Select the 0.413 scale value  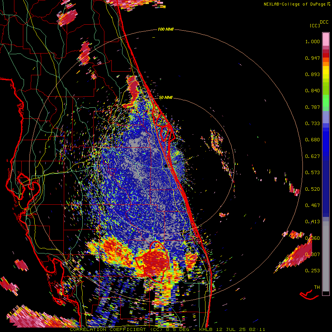pyautogui.click(x=312, y=222)
